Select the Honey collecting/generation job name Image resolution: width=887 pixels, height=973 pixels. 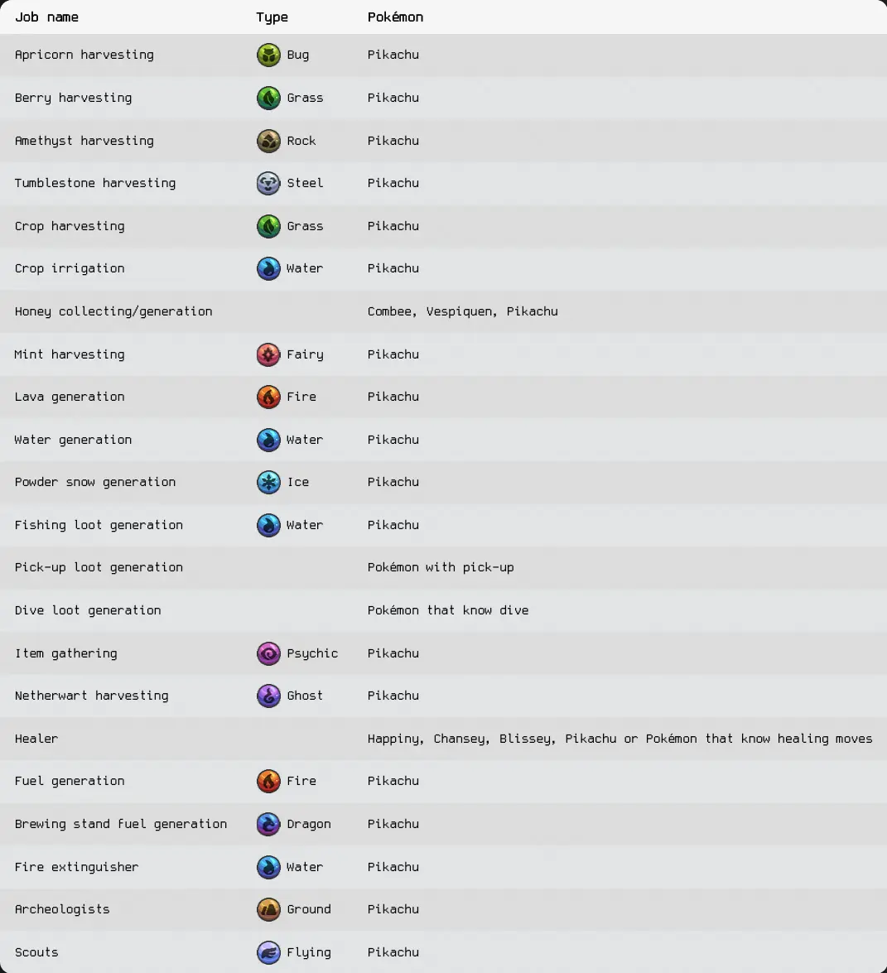point(113,311)
